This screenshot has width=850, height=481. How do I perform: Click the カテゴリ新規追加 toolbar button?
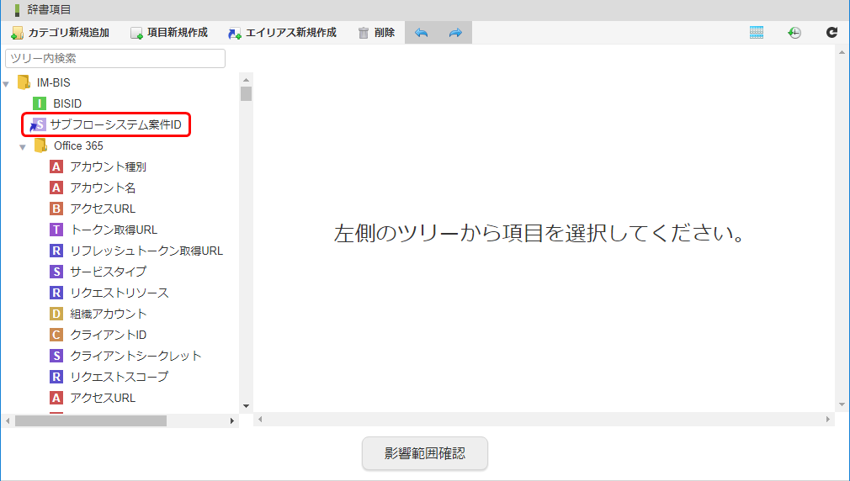tap(60, 33)
